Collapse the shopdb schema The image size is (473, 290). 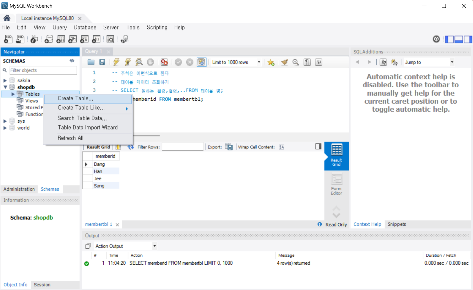coord(5,87)
